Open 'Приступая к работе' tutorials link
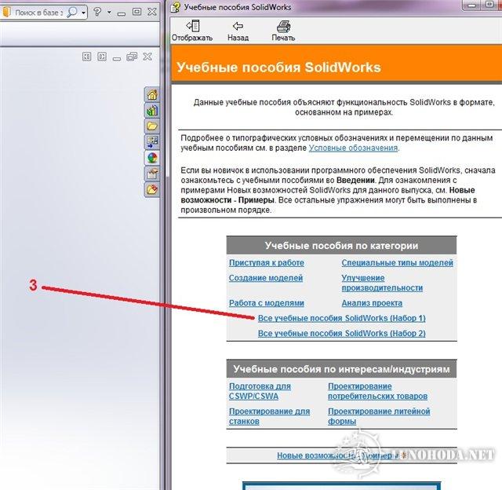The height and width of the screenshot is (490, 502). [267, 263]
